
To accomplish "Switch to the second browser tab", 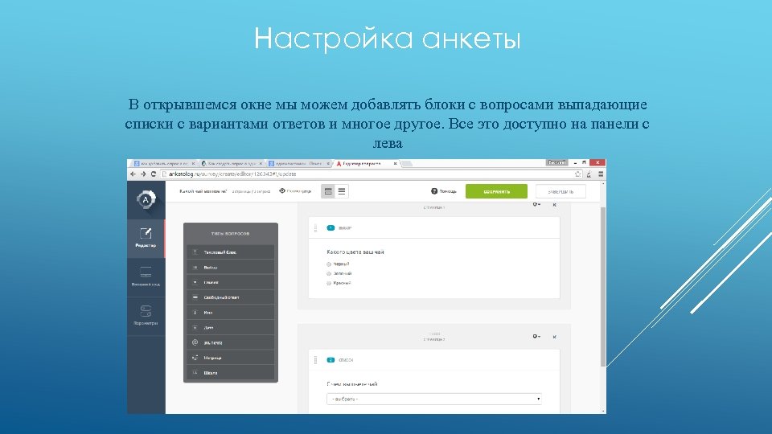I will [231, 163].
